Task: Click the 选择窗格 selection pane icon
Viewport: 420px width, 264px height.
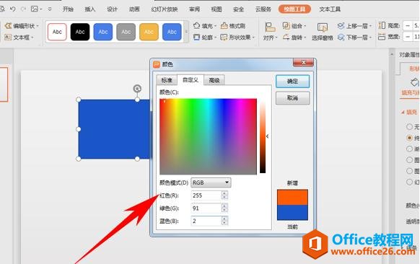Action: click(323, 28)
